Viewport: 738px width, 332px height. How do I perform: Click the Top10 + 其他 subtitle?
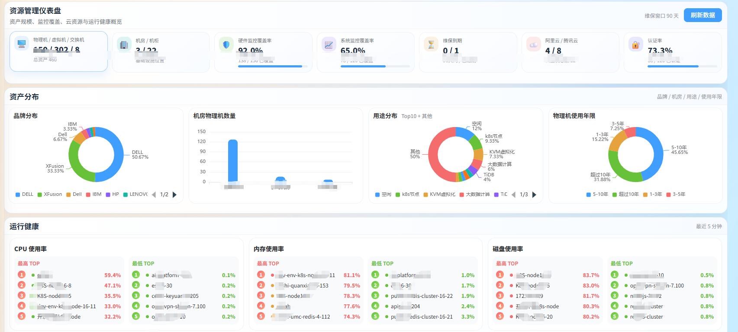(x=416, y=116)
